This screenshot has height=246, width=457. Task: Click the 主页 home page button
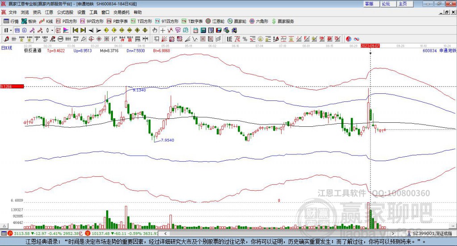(405, 4)
